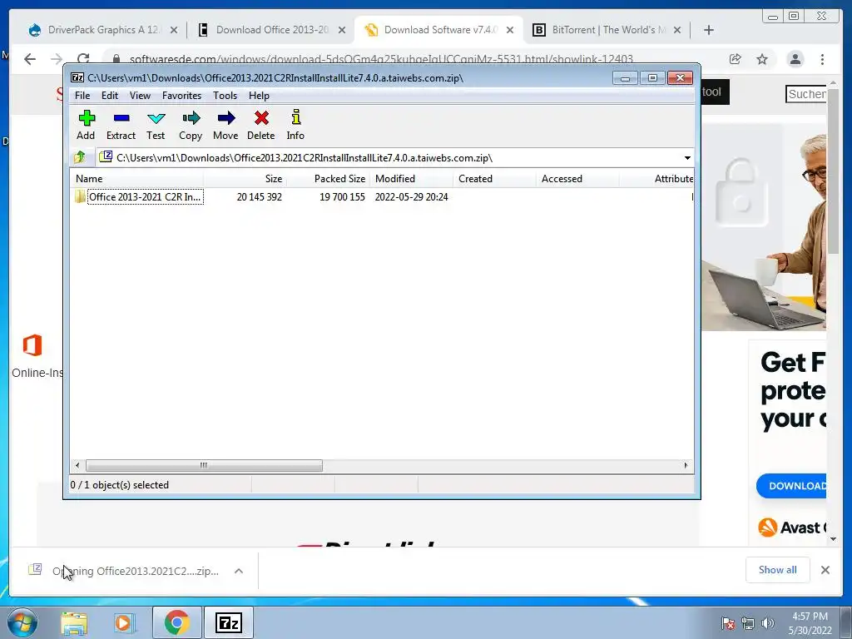
Task: Close the Download Software v7.4 tab
Action: [x=510, y=31]
